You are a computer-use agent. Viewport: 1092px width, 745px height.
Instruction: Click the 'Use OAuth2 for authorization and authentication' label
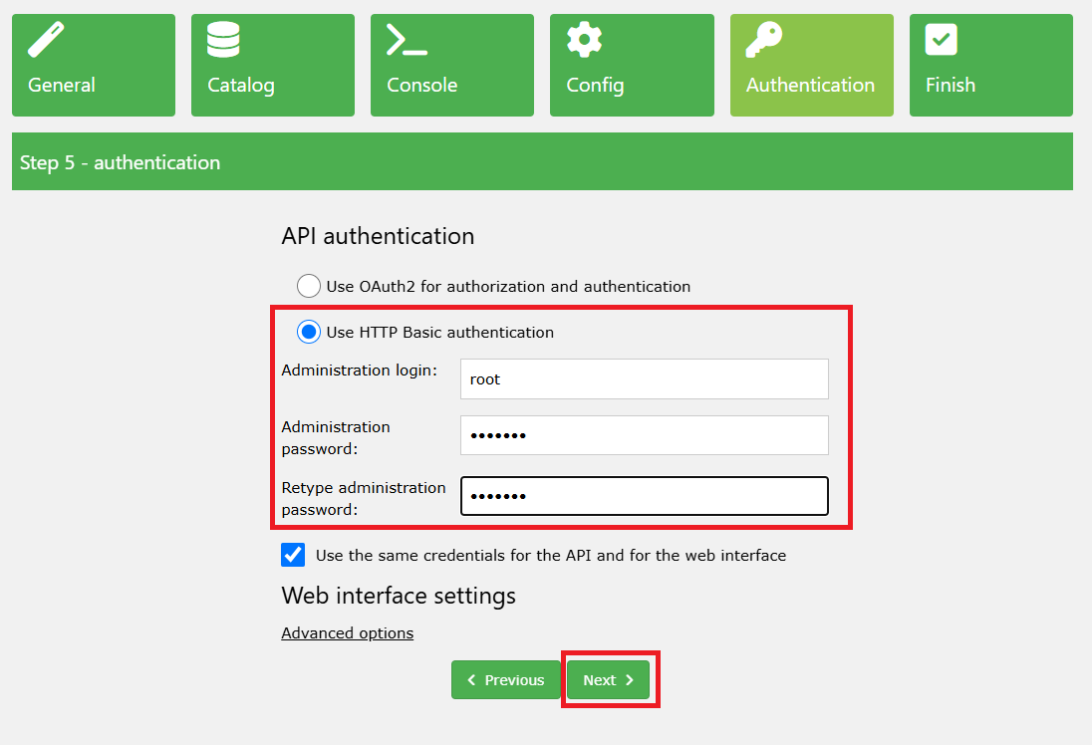pyautogui.click(x=508, y=286)
